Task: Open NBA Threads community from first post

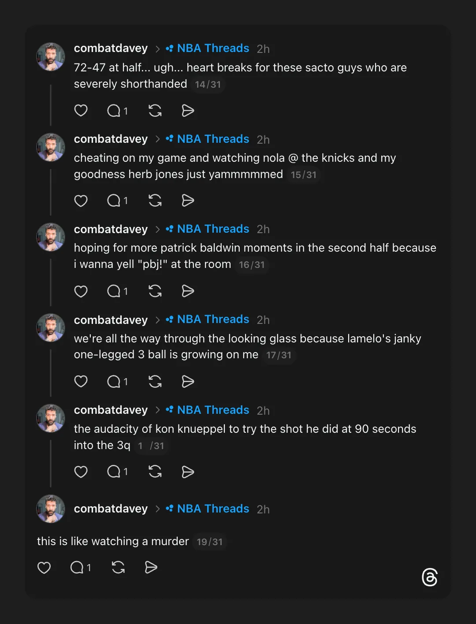Action: point(212,48)
